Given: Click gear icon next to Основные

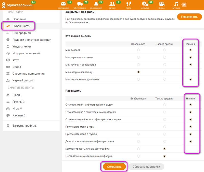Looking at the screenshot, I should [8, 19].
